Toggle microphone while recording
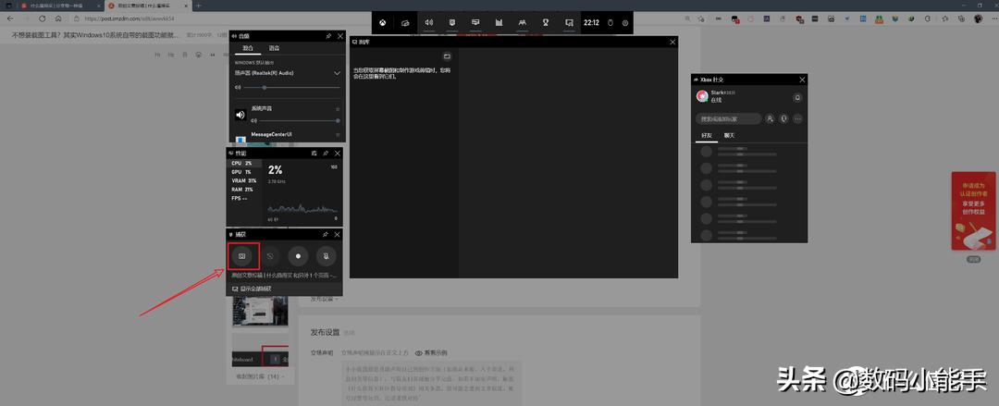 click(x=326, y=256)
